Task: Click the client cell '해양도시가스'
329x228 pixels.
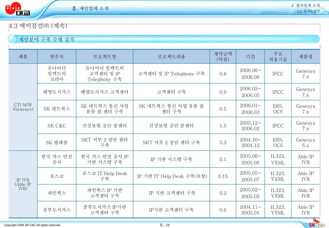Action: tap(57, 92)
